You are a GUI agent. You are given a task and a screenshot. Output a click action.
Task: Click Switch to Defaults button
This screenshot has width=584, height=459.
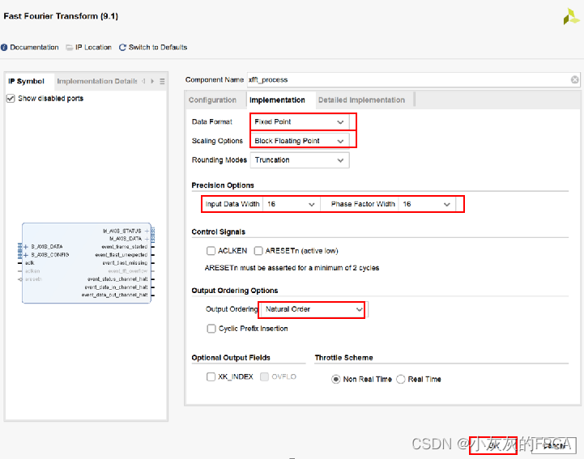point(158,48)
